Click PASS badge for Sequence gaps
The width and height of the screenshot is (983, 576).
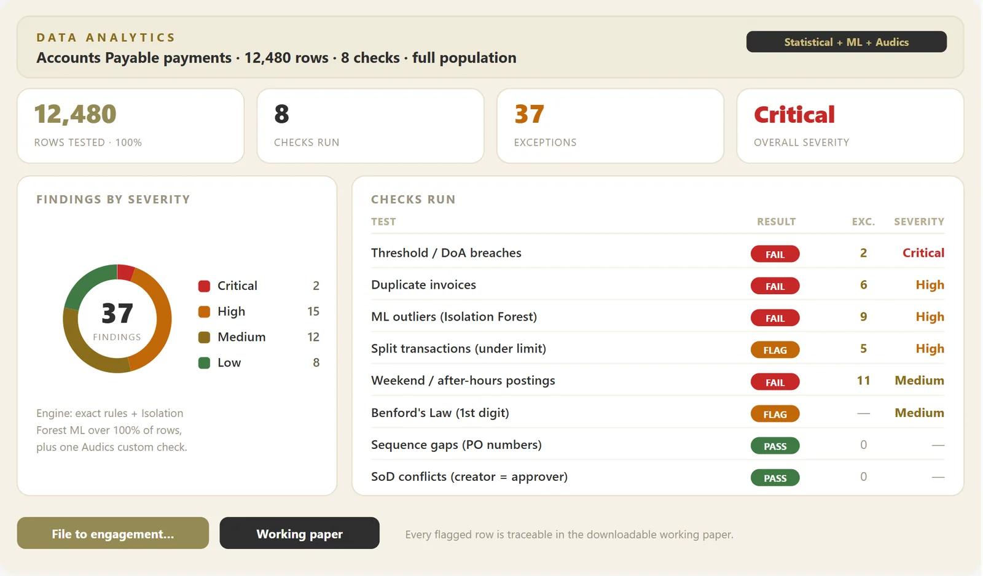pos(775,446)
